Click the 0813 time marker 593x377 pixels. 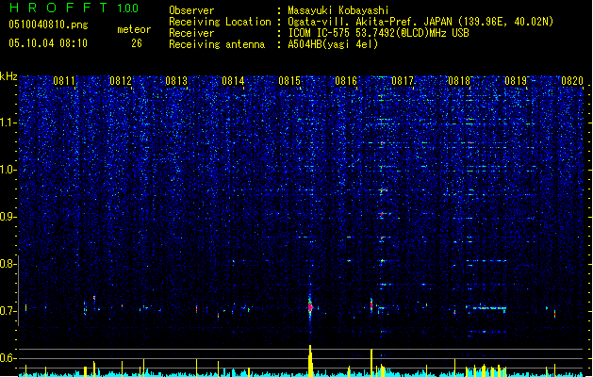(176, 81)
